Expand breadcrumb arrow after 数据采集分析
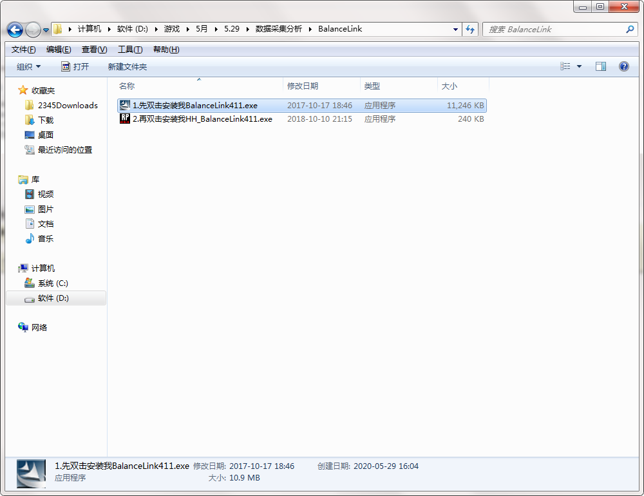Viewport: 644px width, 496px height. (310, 29)
